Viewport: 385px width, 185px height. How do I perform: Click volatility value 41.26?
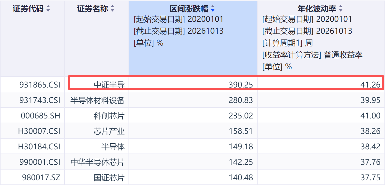(371, 85)
